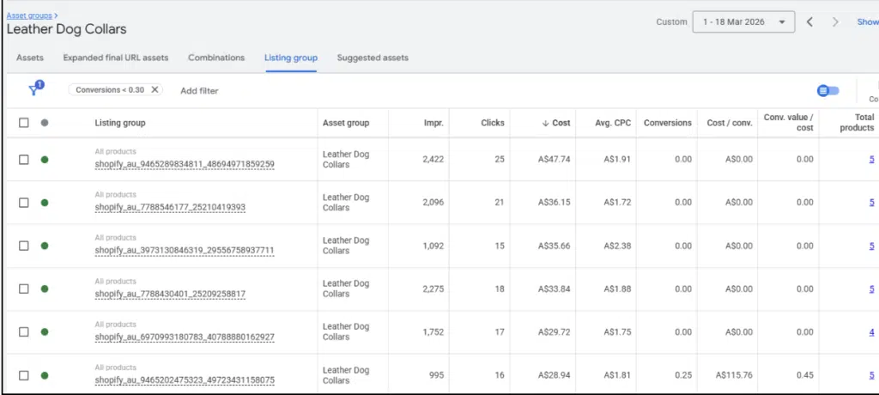Open listing shopify_au_7788546177_25210419393
Image resolution: width=879 pixels, height=395 pixels.
point(170,208)
